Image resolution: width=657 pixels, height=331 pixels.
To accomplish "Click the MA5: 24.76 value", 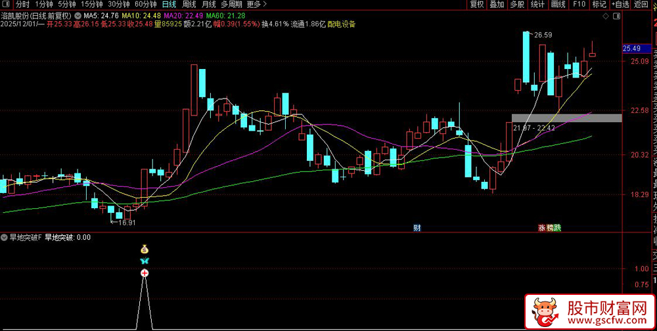I will 101,16.
